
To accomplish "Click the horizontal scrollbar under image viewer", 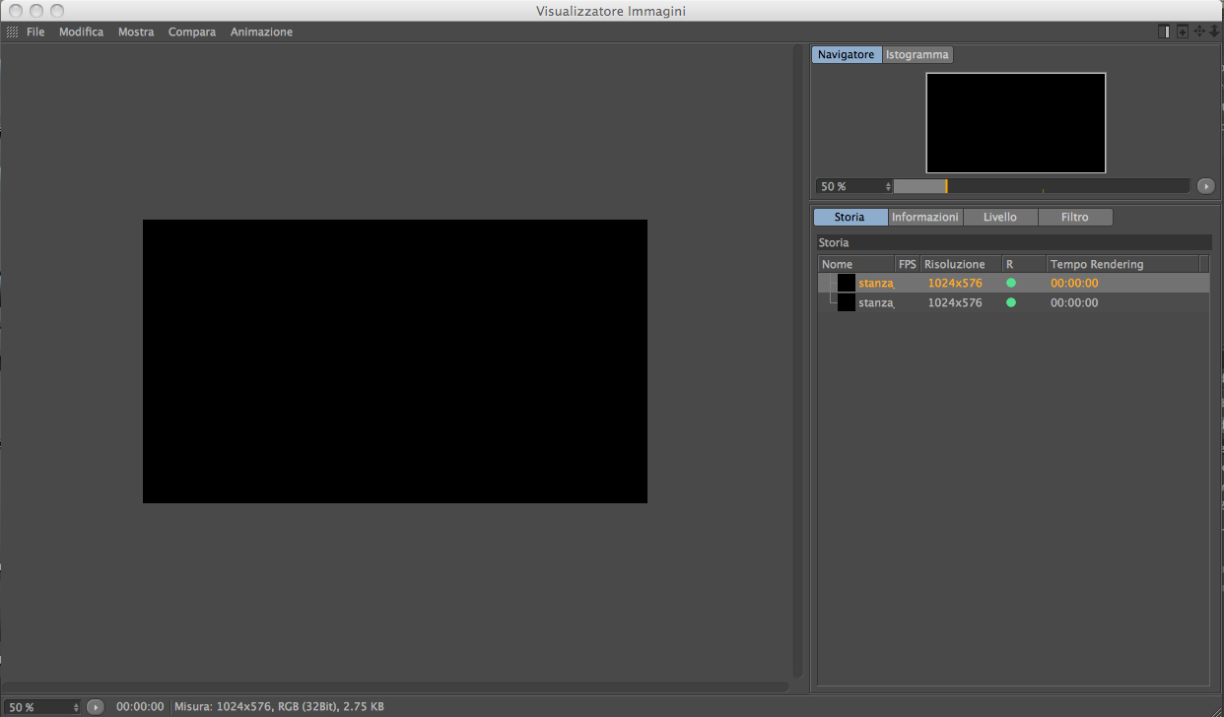I will pos(394,686).
